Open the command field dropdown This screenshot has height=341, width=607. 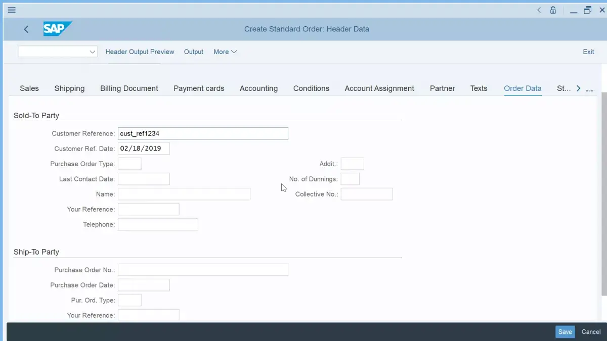coord(92,52)
